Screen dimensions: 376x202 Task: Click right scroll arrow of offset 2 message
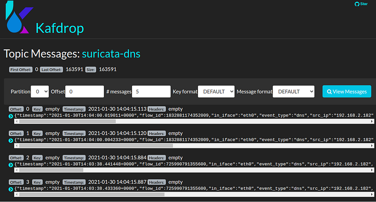pos(372,170)
